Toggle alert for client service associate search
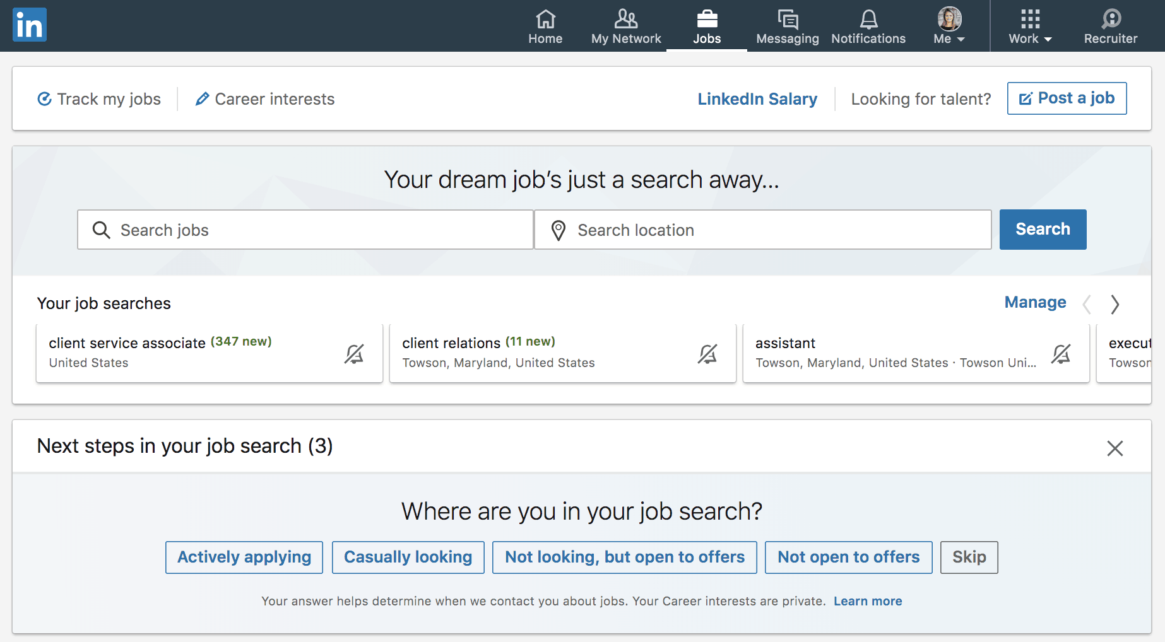This screenshot has height=642, width=1165. coord(354,354)
